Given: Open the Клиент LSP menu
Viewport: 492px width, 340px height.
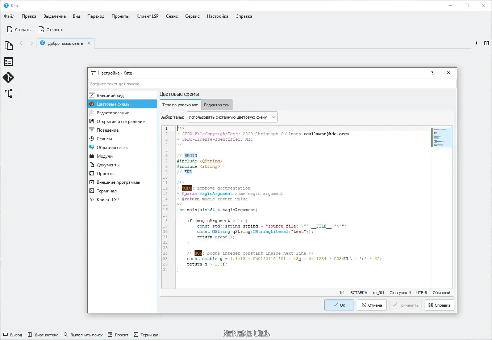Looking at the screenshot, I should point(147,16).
